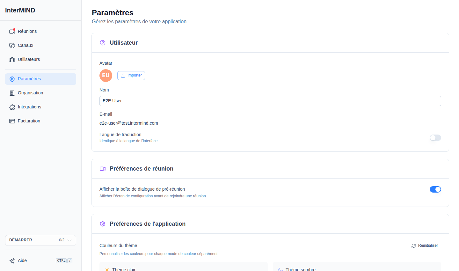Expand the DÉMARRER checklist chevron

[69, 240]
